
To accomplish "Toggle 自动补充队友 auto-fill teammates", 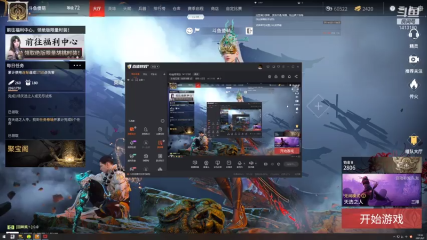I will [407, 178].
